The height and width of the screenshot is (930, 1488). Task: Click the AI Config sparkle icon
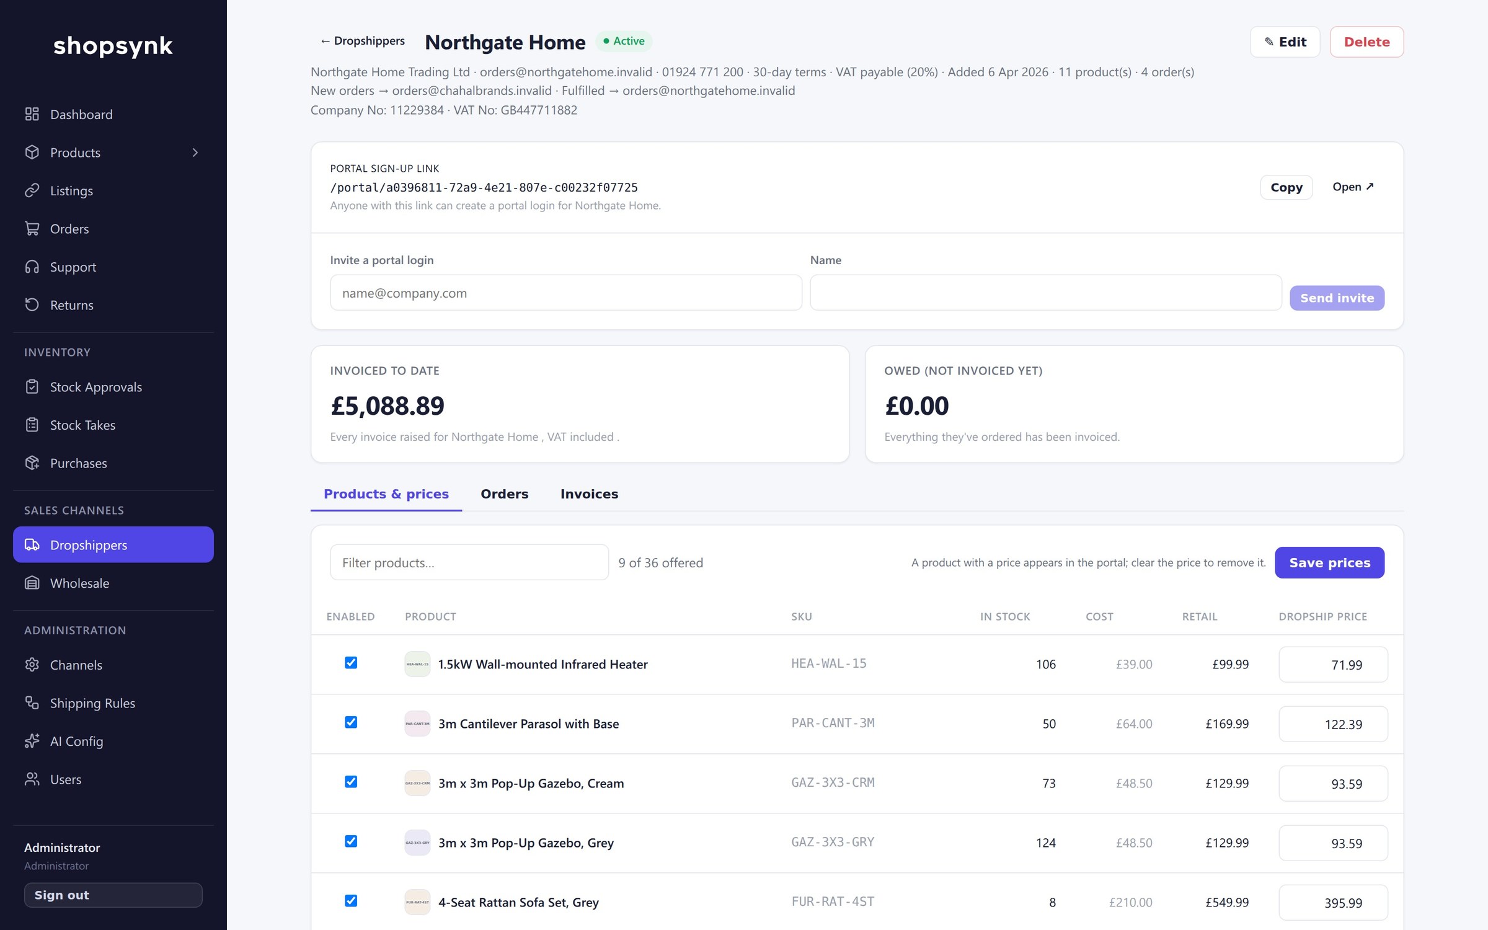32,741
